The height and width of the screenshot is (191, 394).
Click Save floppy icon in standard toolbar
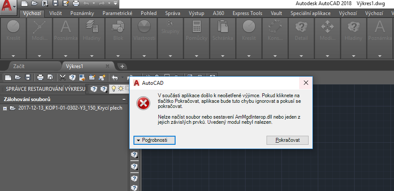coord(28,78)
